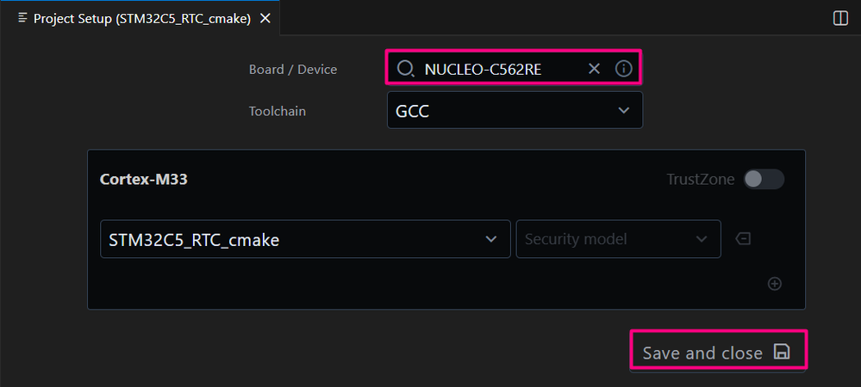Image resolution: width=861 pixels, height=387 pixels.
Task: Open the Toolchain GCC dropdown
Action: [x=515, y=111]
